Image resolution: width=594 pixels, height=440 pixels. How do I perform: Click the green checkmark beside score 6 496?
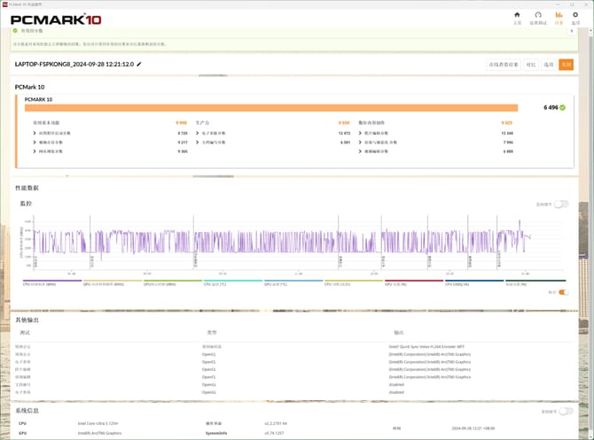point(563,107)
